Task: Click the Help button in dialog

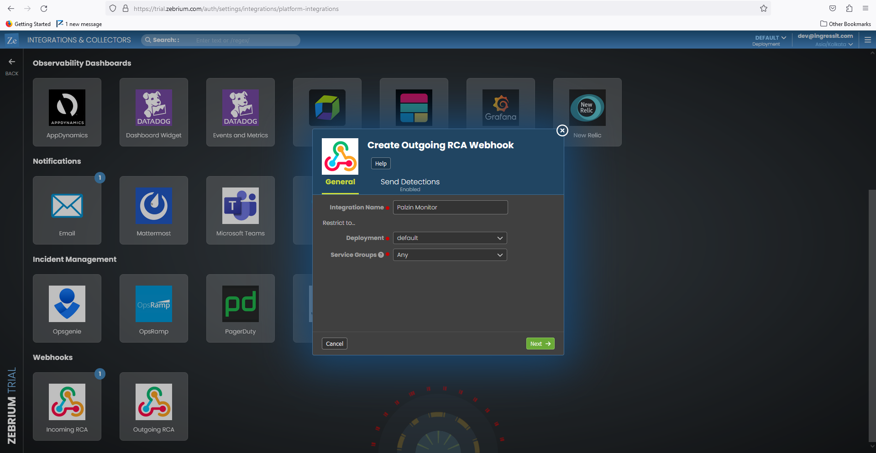Action: tap(381, 164)
